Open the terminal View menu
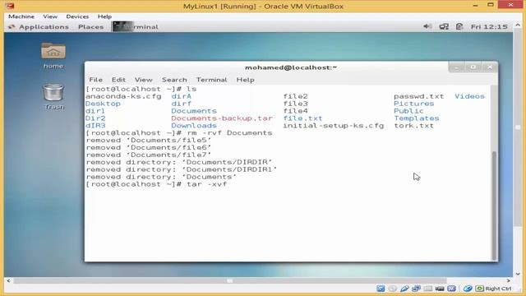The width and height of the screenshot is (526, 296). pos(144,80)
